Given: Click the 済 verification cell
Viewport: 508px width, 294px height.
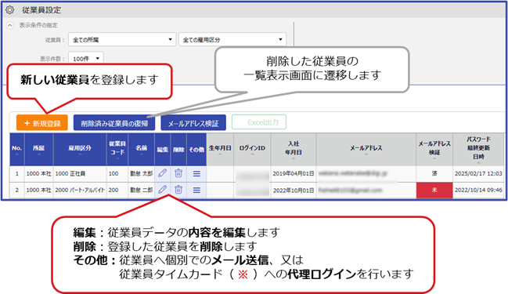Looking at the screenshot, I should (x=434, y=173).
